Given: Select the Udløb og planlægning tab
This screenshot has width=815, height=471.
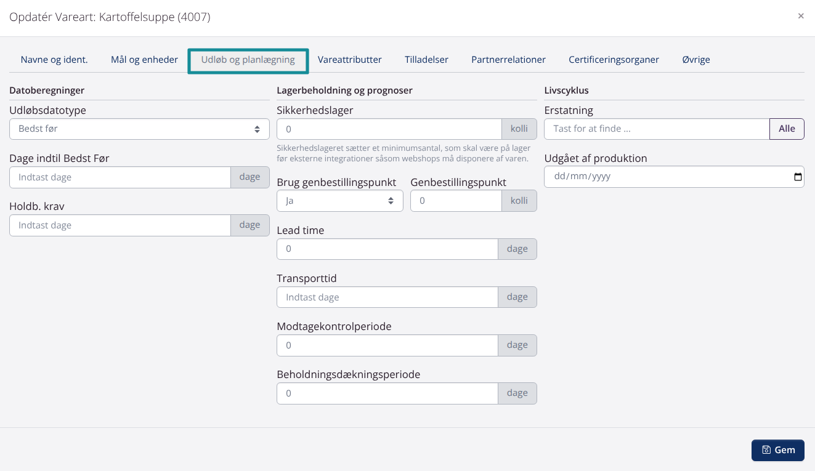Looking at the screenshot, I should click(x=248, y=60).
